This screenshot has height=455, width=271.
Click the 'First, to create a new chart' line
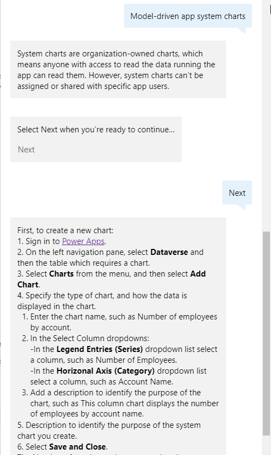click(x=65, y=230)
